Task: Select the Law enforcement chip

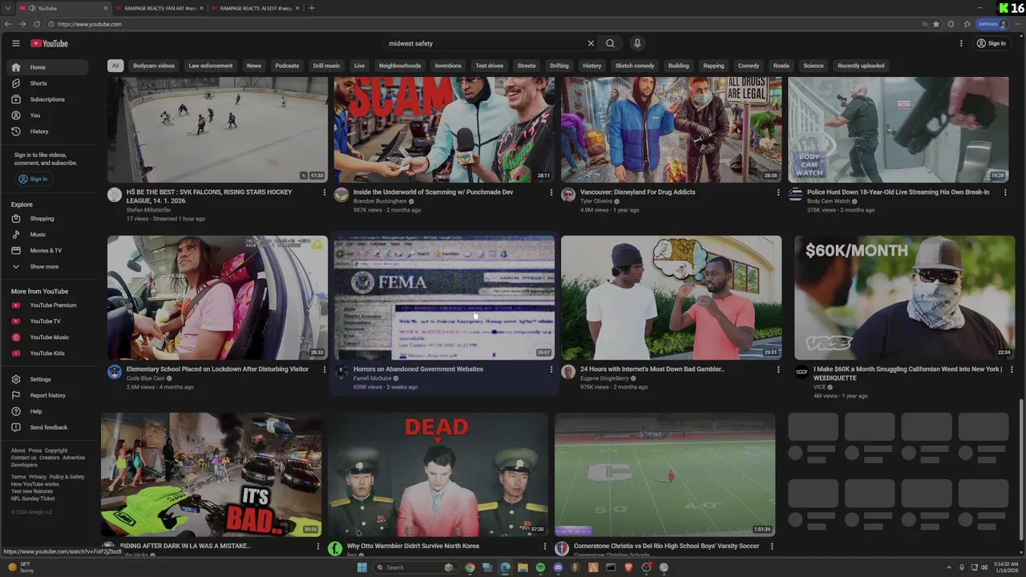Action: (211, 66)
